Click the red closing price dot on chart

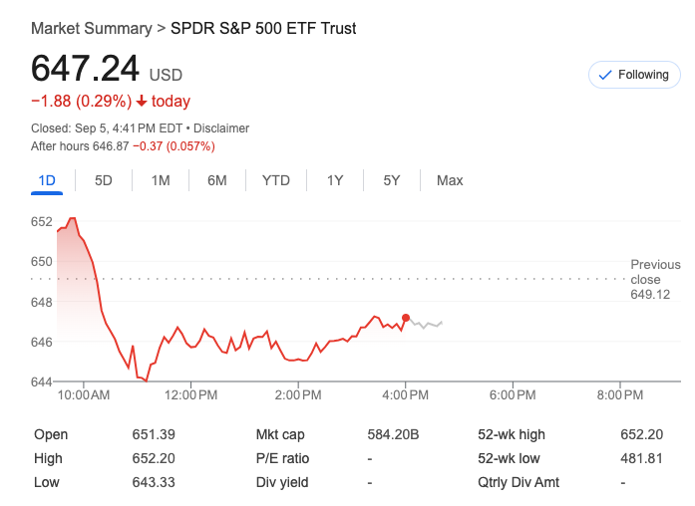point(406,318)
